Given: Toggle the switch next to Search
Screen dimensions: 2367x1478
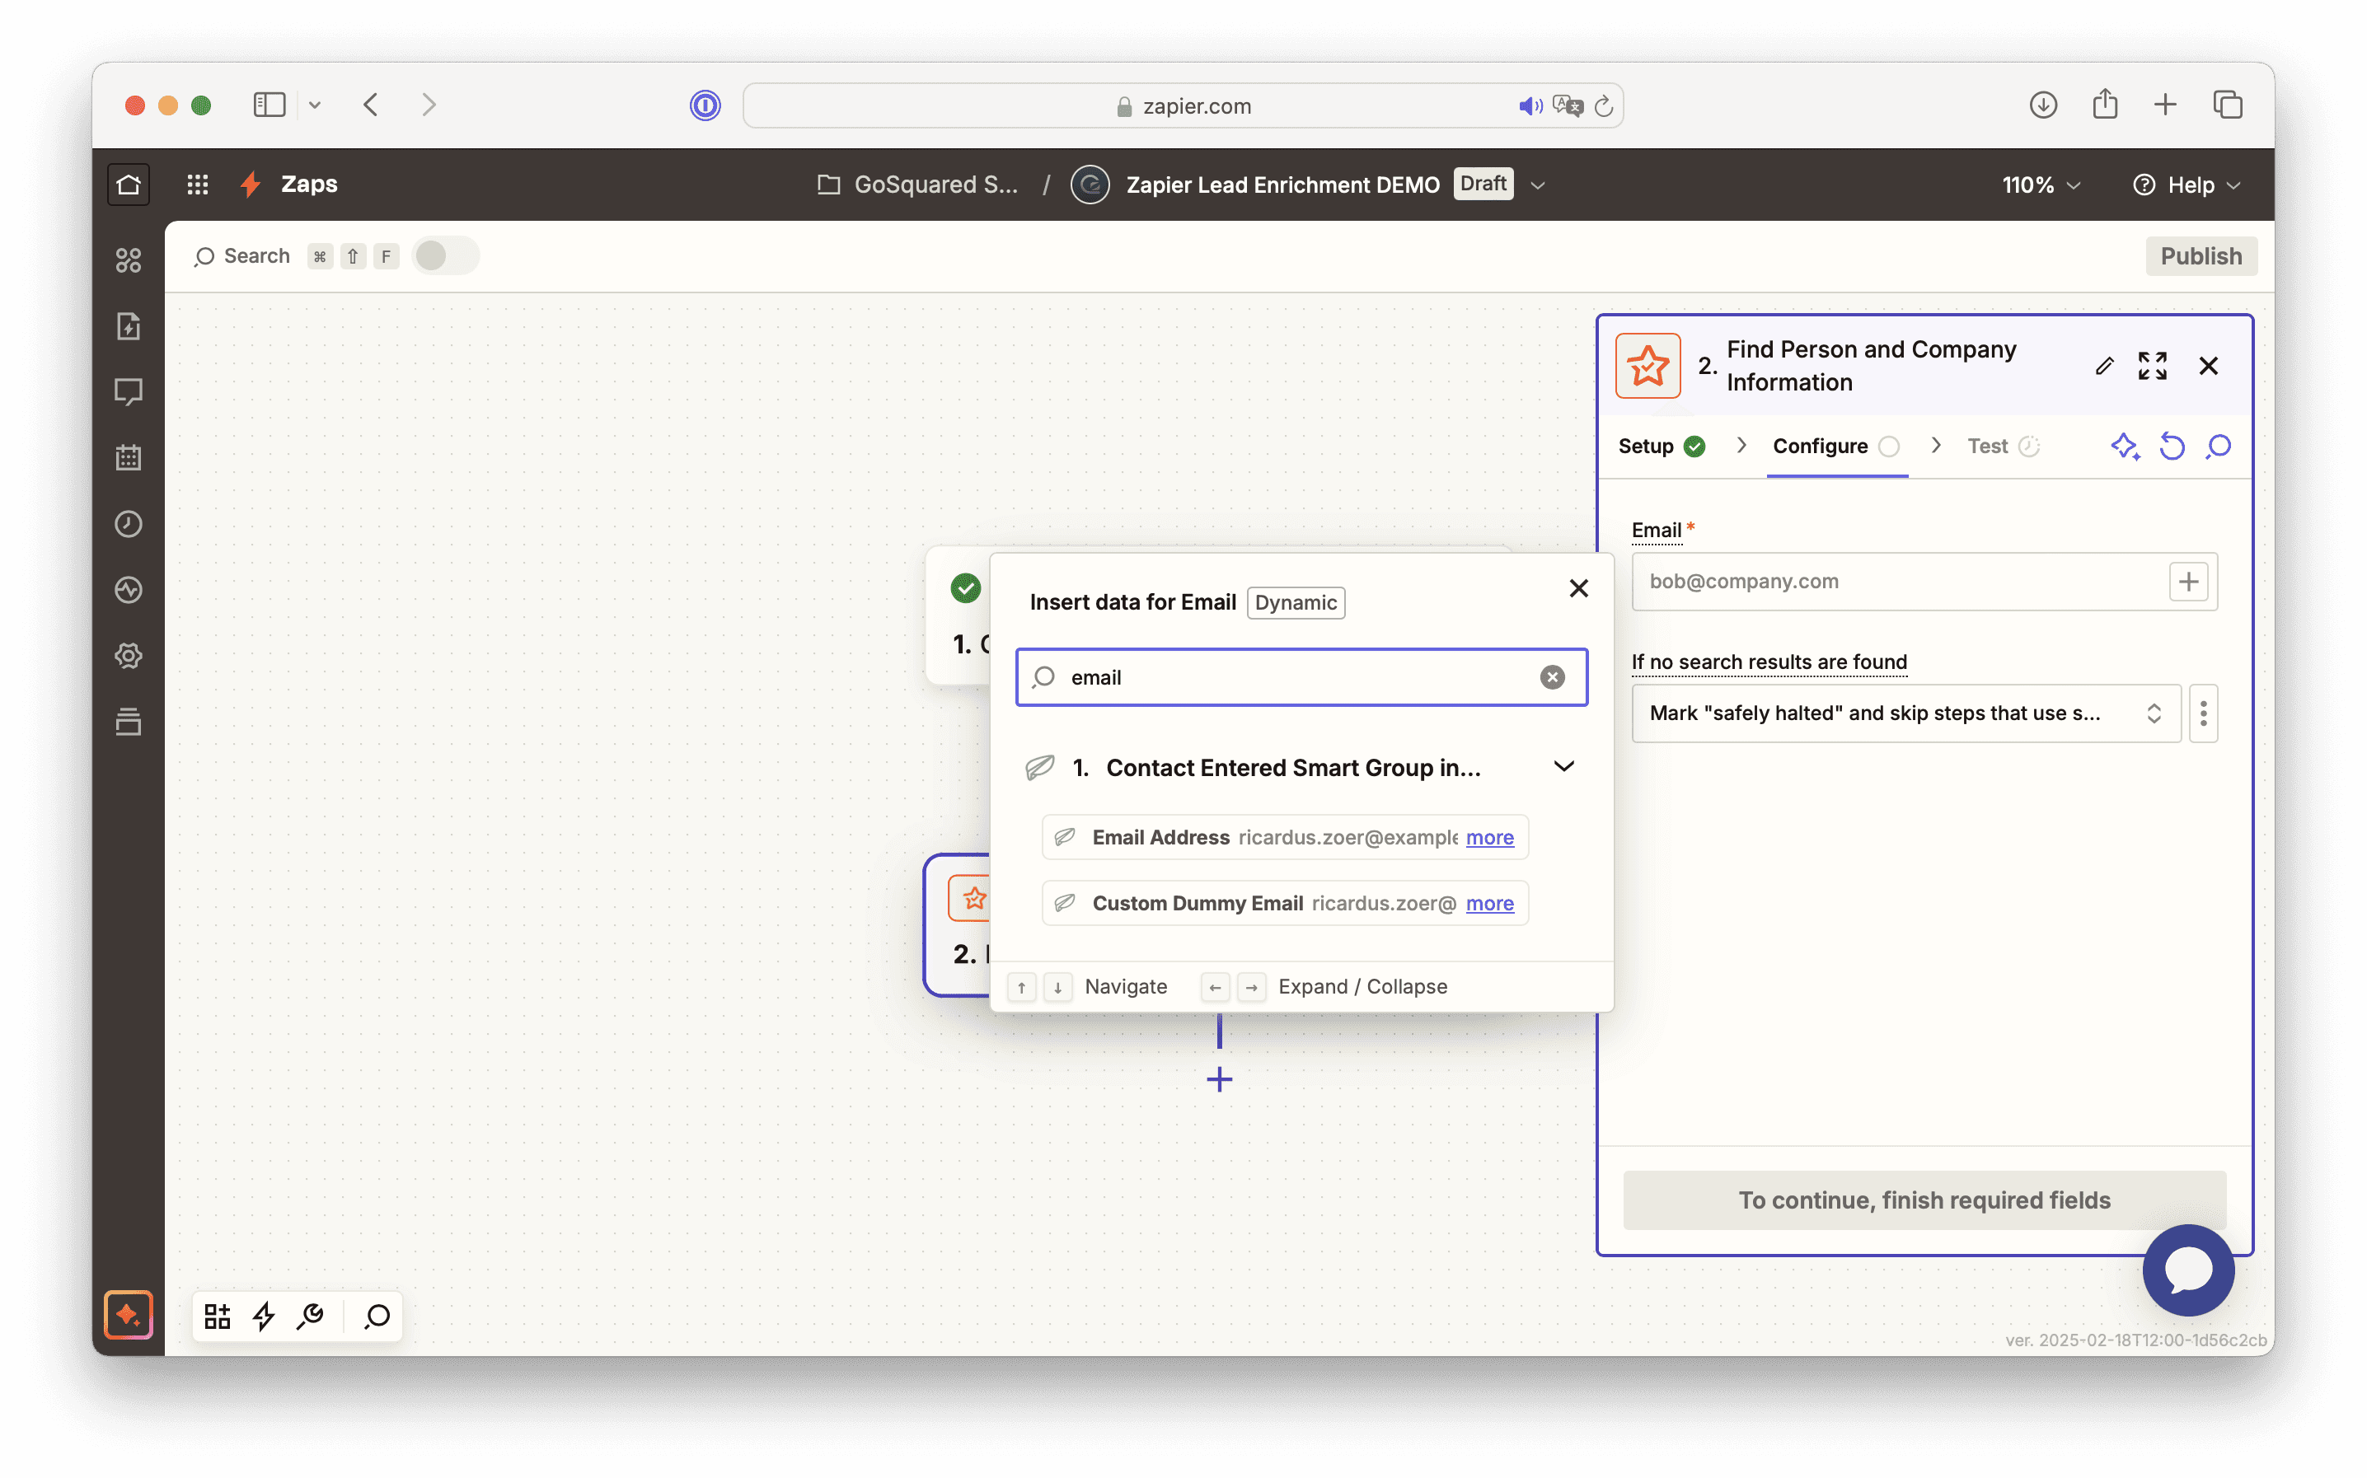Looking at the screenshot, I should [445, 256].
